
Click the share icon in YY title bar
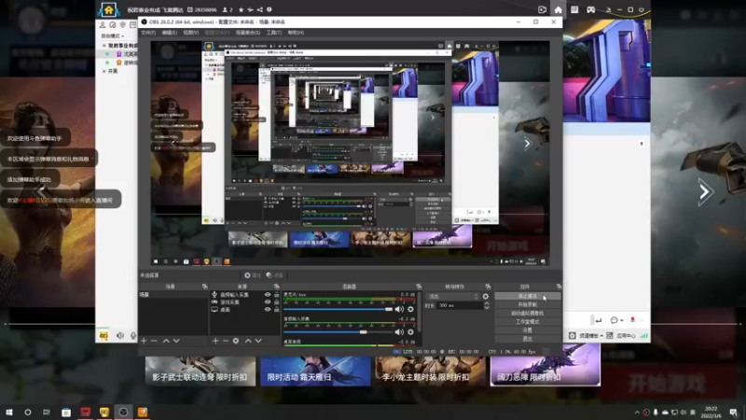pyautogui.click(x=260, y=9)
